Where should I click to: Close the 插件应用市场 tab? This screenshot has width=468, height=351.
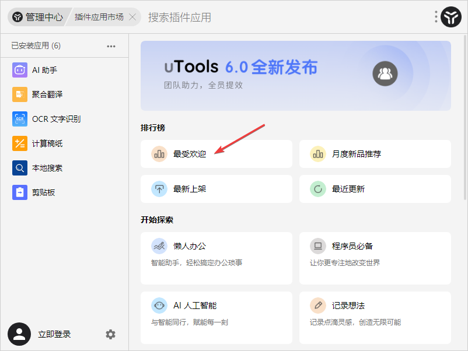132,17
